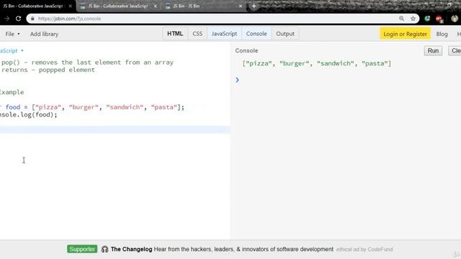
Task: Click Add library
Action: coord(44,34)
